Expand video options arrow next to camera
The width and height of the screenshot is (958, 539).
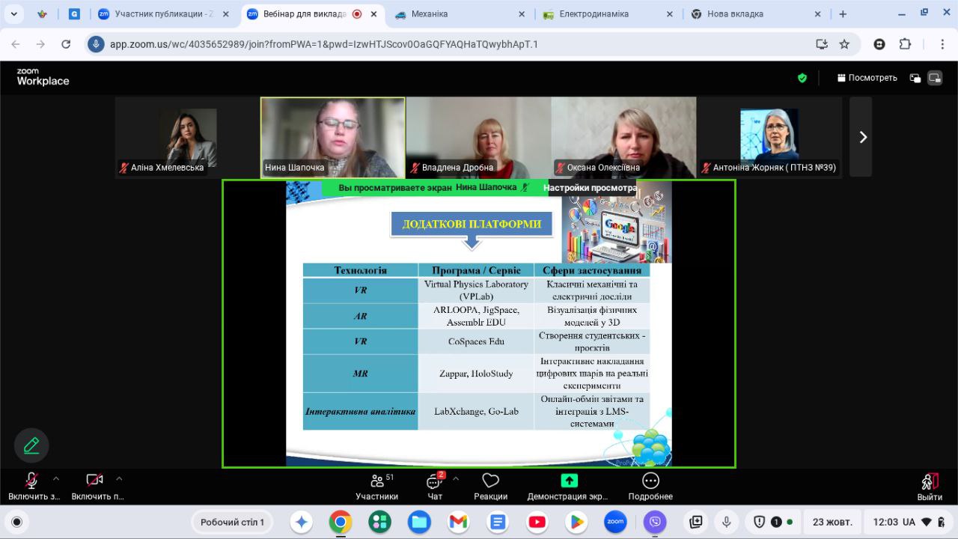coord(119,479)
